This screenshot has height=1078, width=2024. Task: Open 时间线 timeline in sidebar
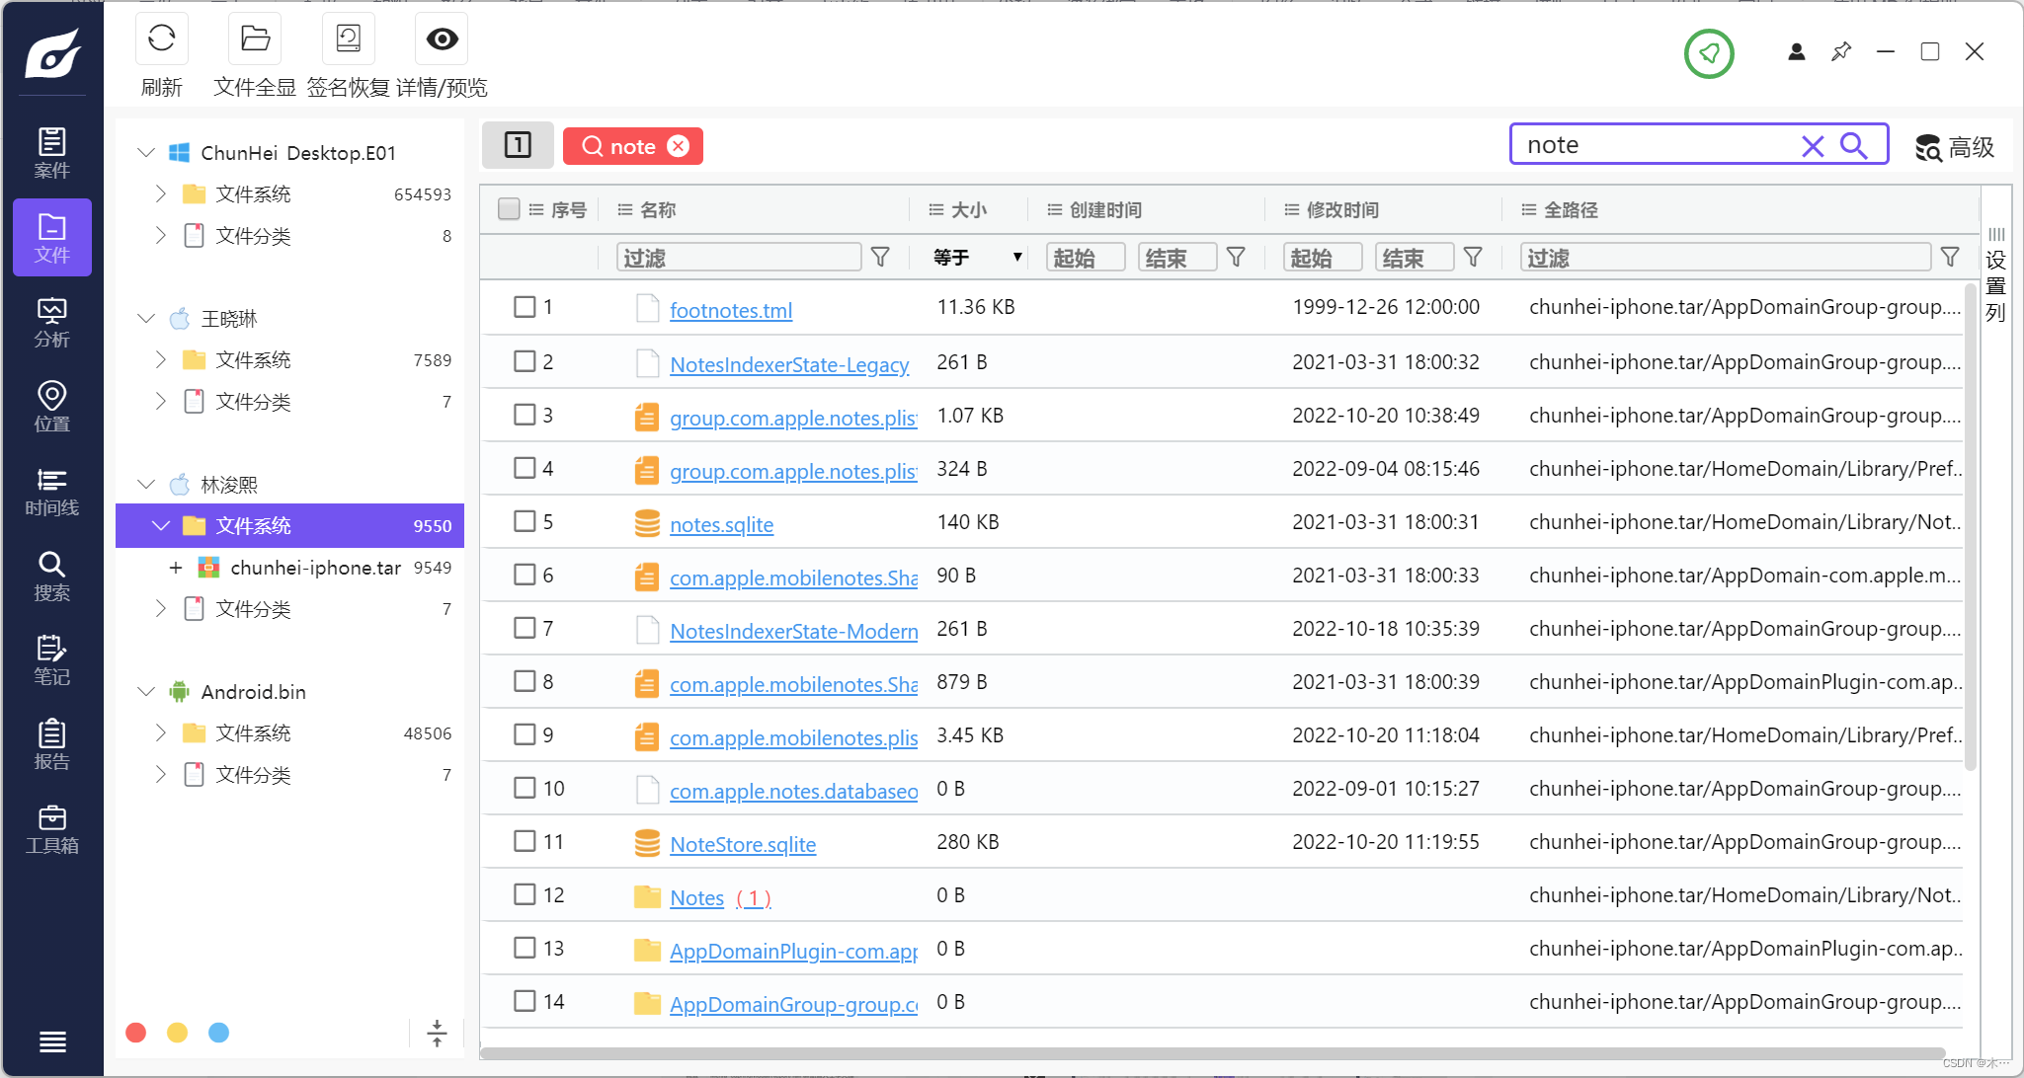[51, 492]
